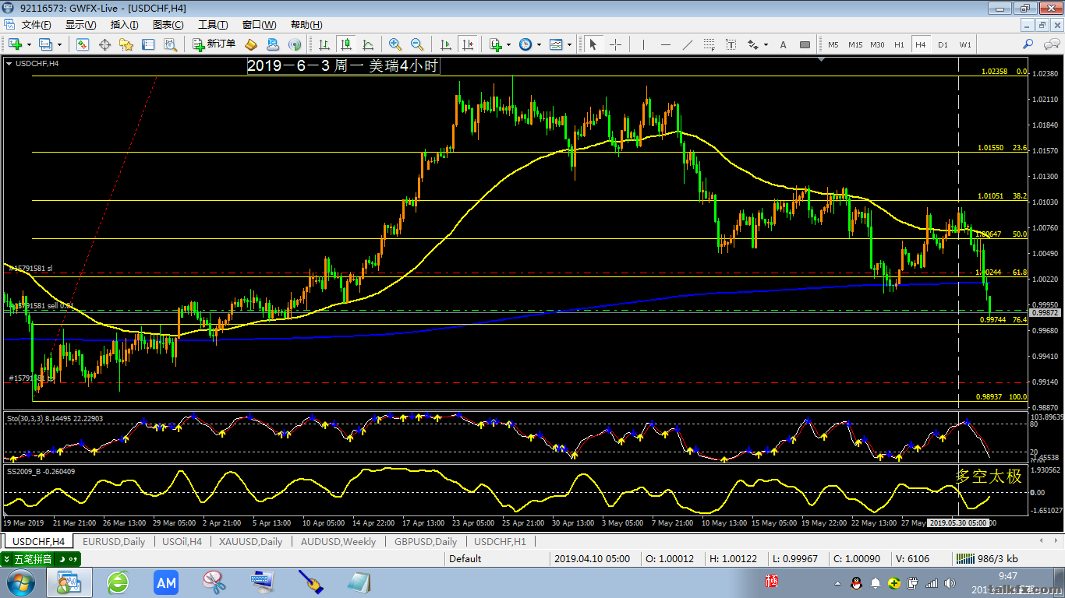
Task: Open the Navigator folder-star icon
Action: (x=126, y=44)
